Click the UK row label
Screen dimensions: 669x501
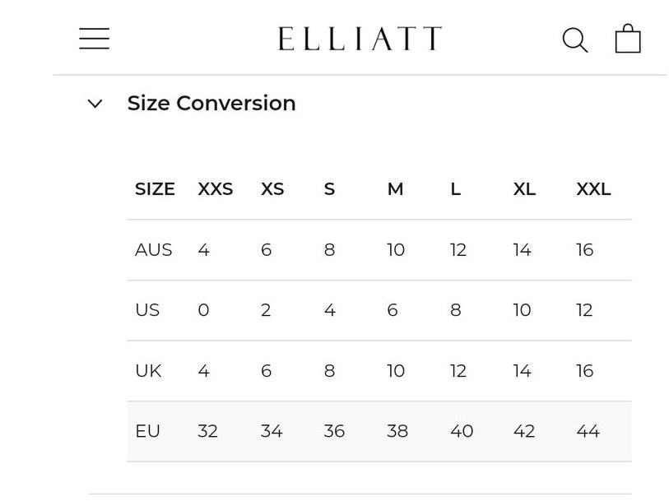[148, 371]
